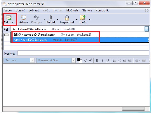This screenshot has height=113, width=151.
Task: Apply numbered list formatting
Action: (120, 60)
